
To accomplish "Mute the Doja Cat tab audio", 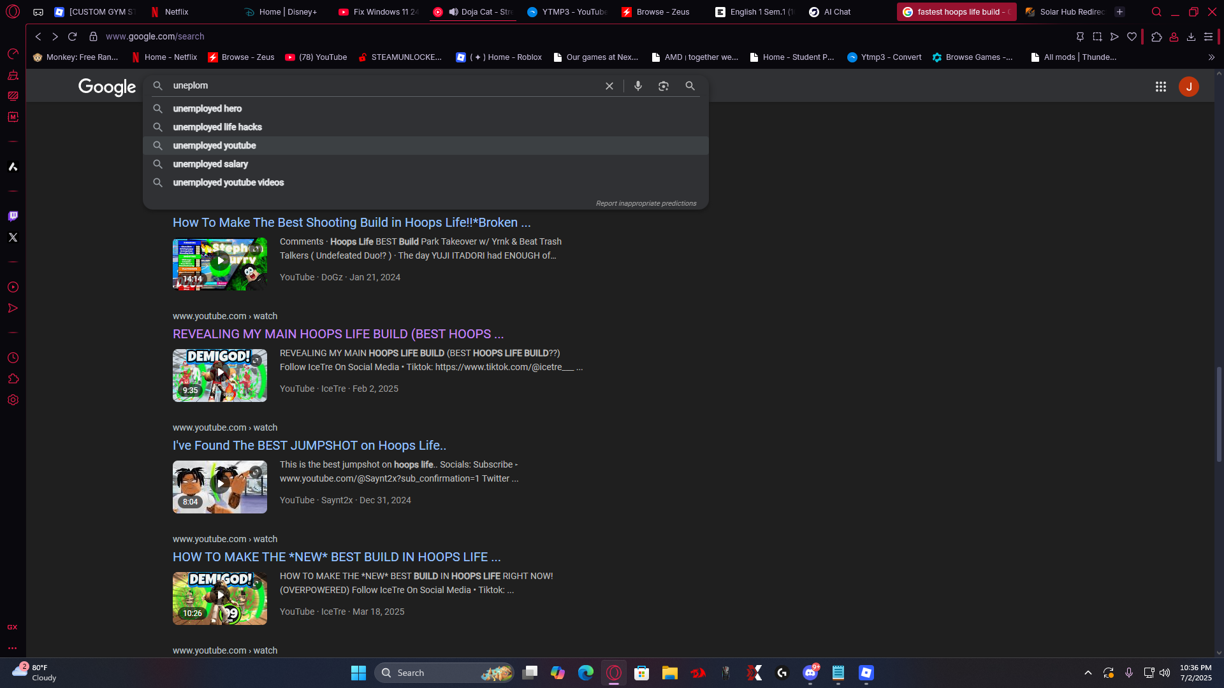I will pos(453,12).
